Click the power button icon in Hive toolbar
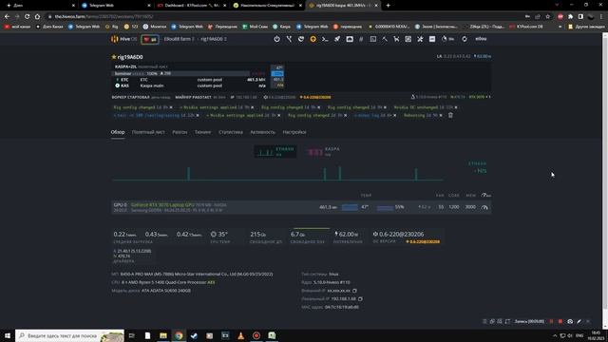Screen dimensions: 608x342 tap(276, 39)
